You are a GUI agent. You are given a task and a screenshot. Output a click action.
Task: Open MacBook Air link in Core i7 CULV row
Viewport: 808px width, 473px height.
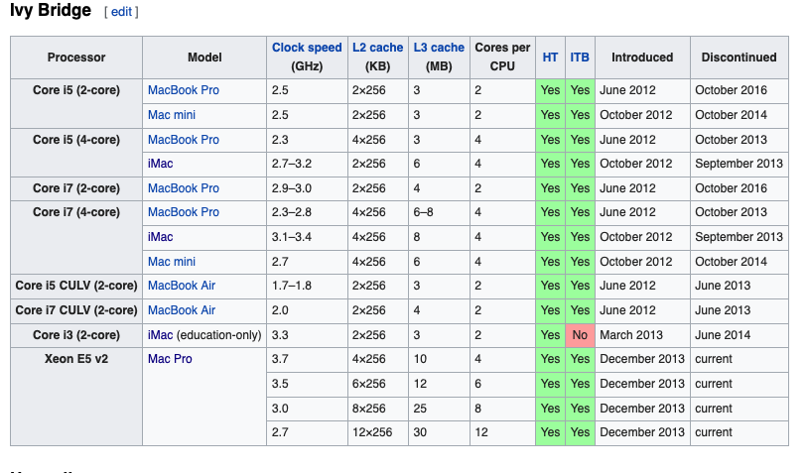[182, 310]
